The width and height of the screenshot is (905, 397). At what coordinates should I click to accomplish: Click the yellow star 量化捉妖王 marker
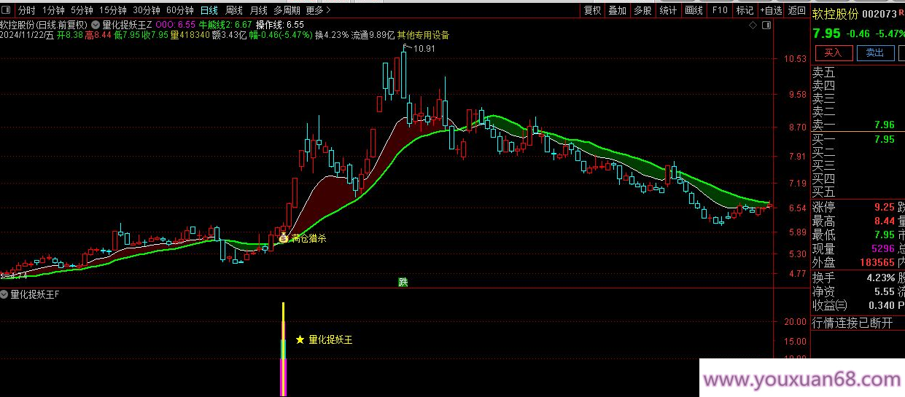[300, 339]
